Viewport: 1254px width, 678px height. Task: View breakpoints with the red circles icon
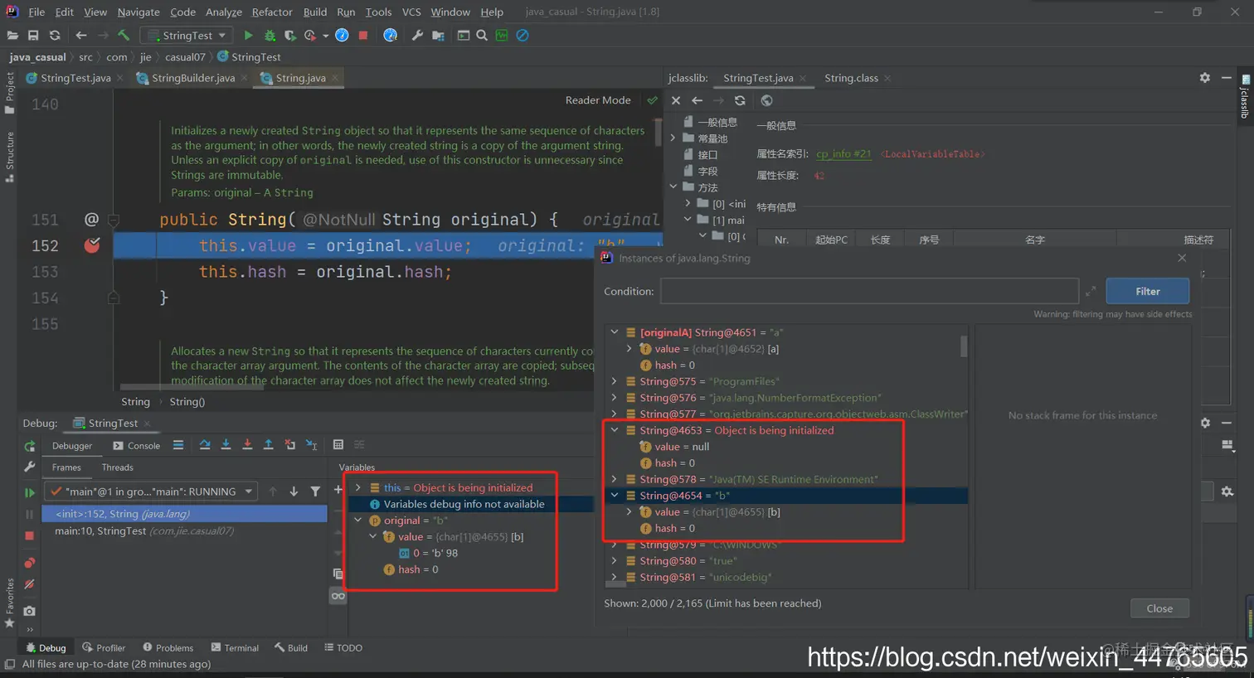click(x=30, y=563)
